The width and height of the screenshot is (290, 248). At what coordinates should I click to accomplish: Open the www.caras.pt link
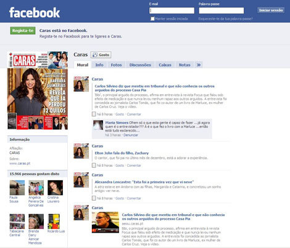(x=20, y=164)
